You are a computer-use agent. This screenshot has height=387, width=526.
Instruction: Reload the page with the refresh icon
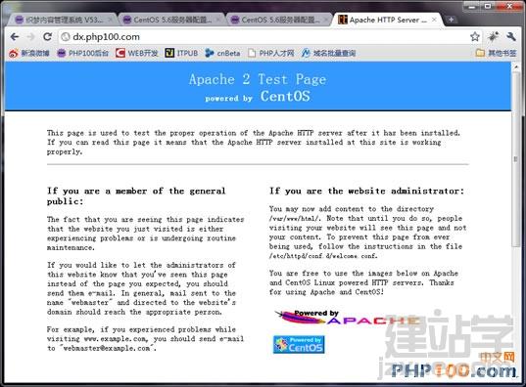(x=47, y=36)
